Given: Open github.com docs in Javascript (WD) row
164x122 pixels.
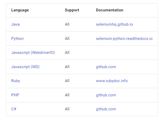Looking at the screenshot, I should (x=106, y=67).
